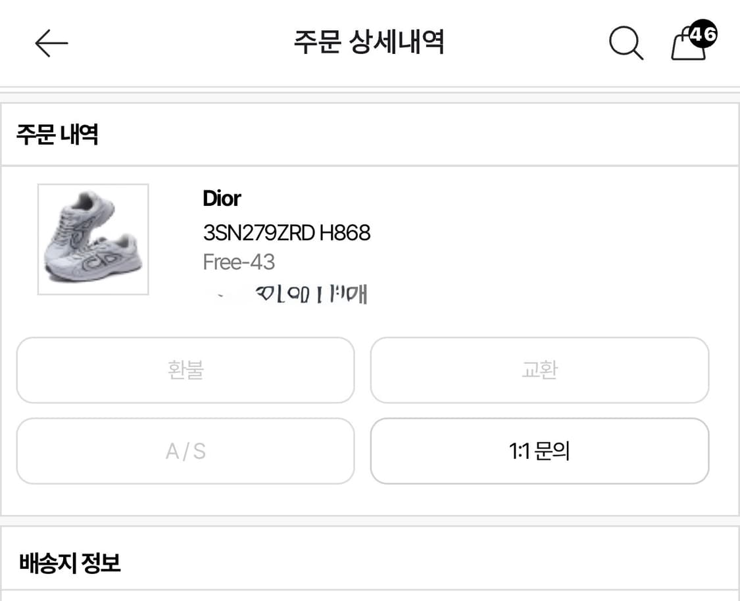The height and width of the screenshot is (601, 740).
Task: Open the Dior product name link
Action: pos(221,199)
